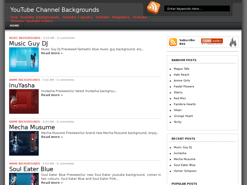Click 0 comments on Music Guy DJ post
Image resolution: width=247 pixels, height=185 pixels.
(x=66, y=38)
